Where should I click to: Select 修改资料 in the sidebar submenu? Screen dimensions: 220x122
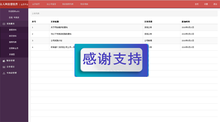tap(13, 36)
